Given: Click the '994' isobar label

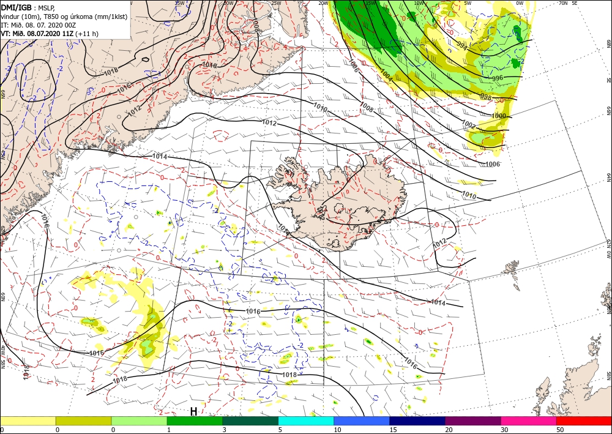Looking at the screenshot, I should [461, 46].
